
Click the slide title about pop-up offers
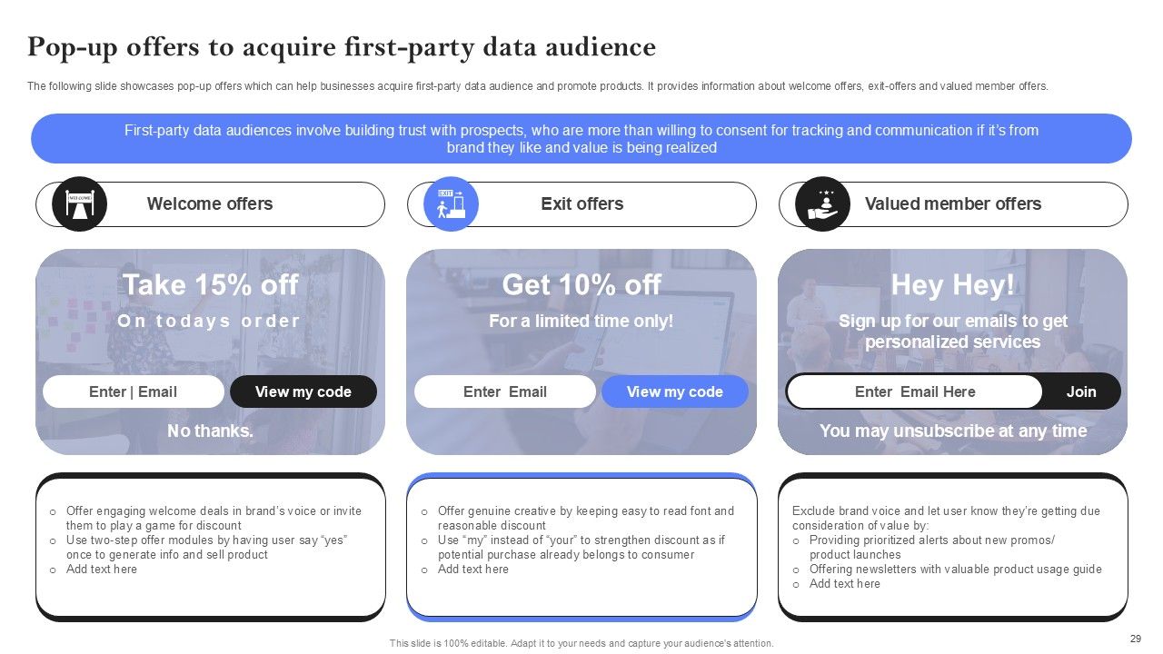[x=342, y=46]
